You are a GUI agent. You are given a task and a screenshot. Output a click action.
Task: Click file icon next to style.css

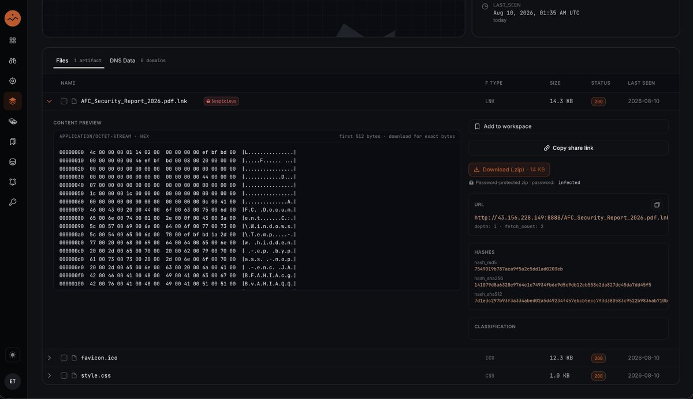[74, 375]
